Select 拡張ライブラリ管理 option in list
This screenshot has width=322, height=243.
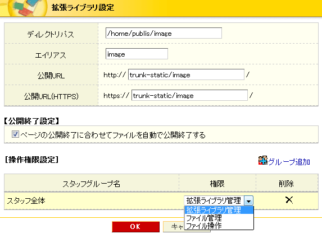219,210
